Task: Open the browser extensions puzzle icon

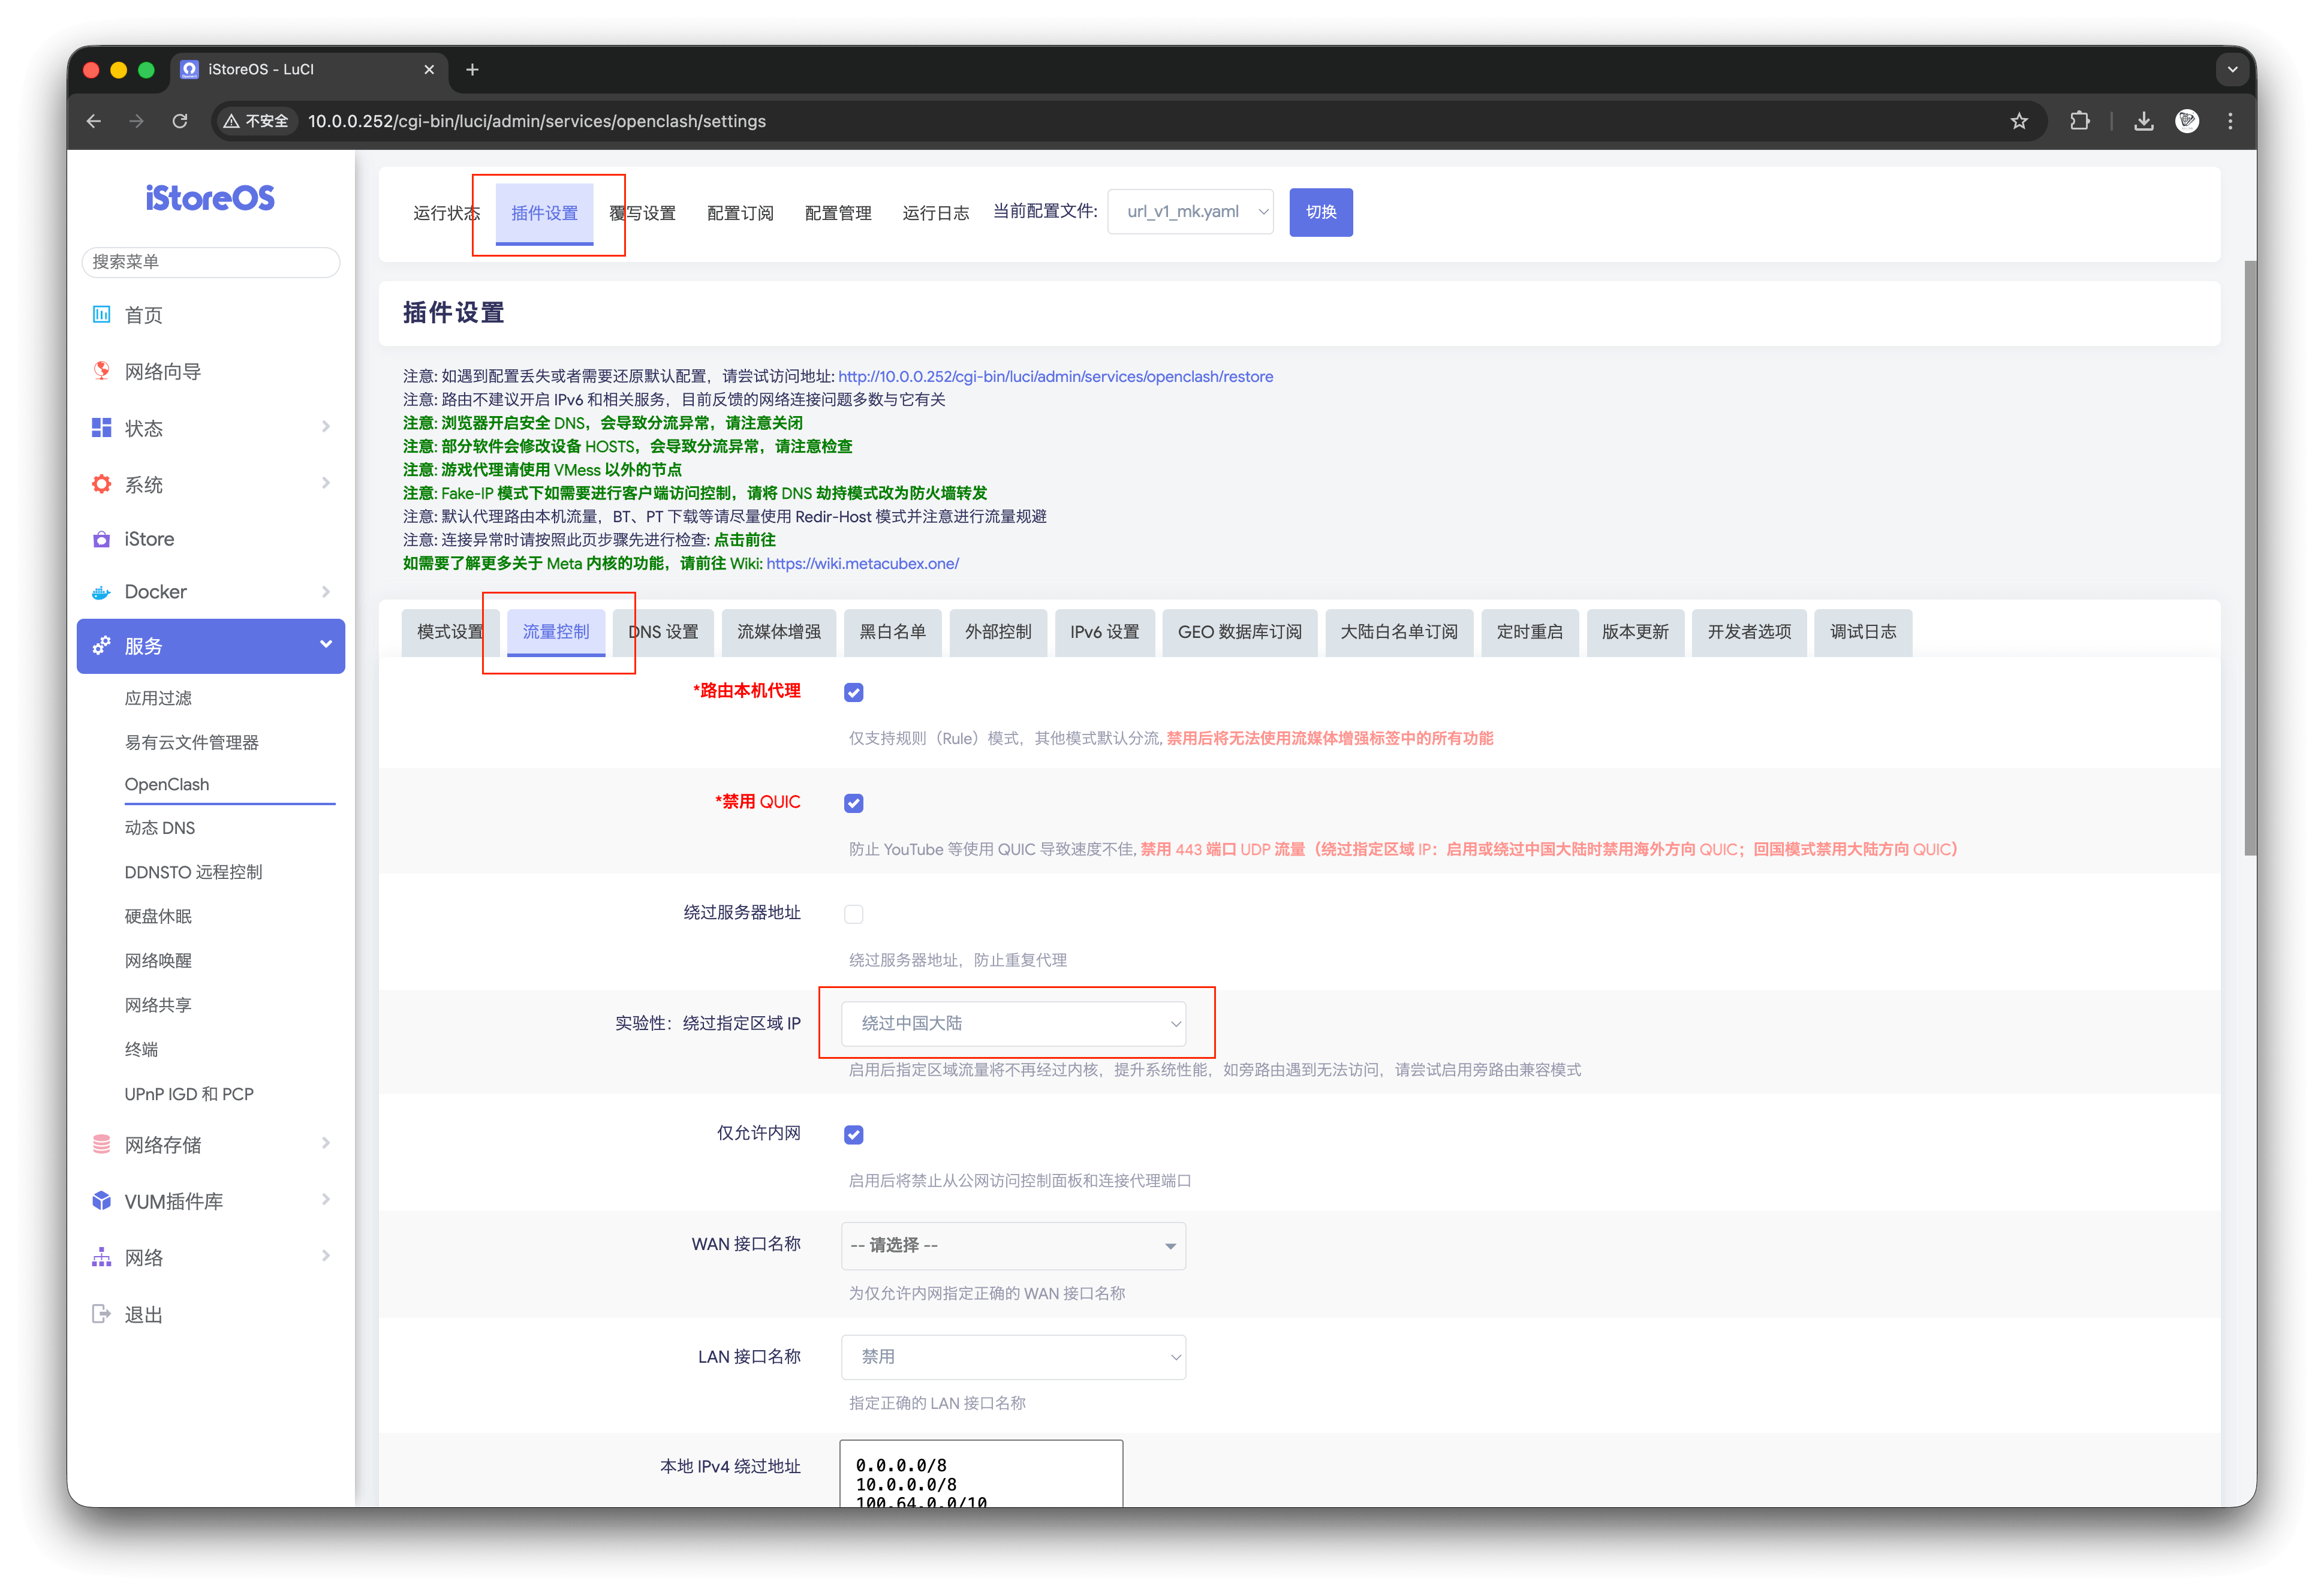Action: tap(2080, 121)
